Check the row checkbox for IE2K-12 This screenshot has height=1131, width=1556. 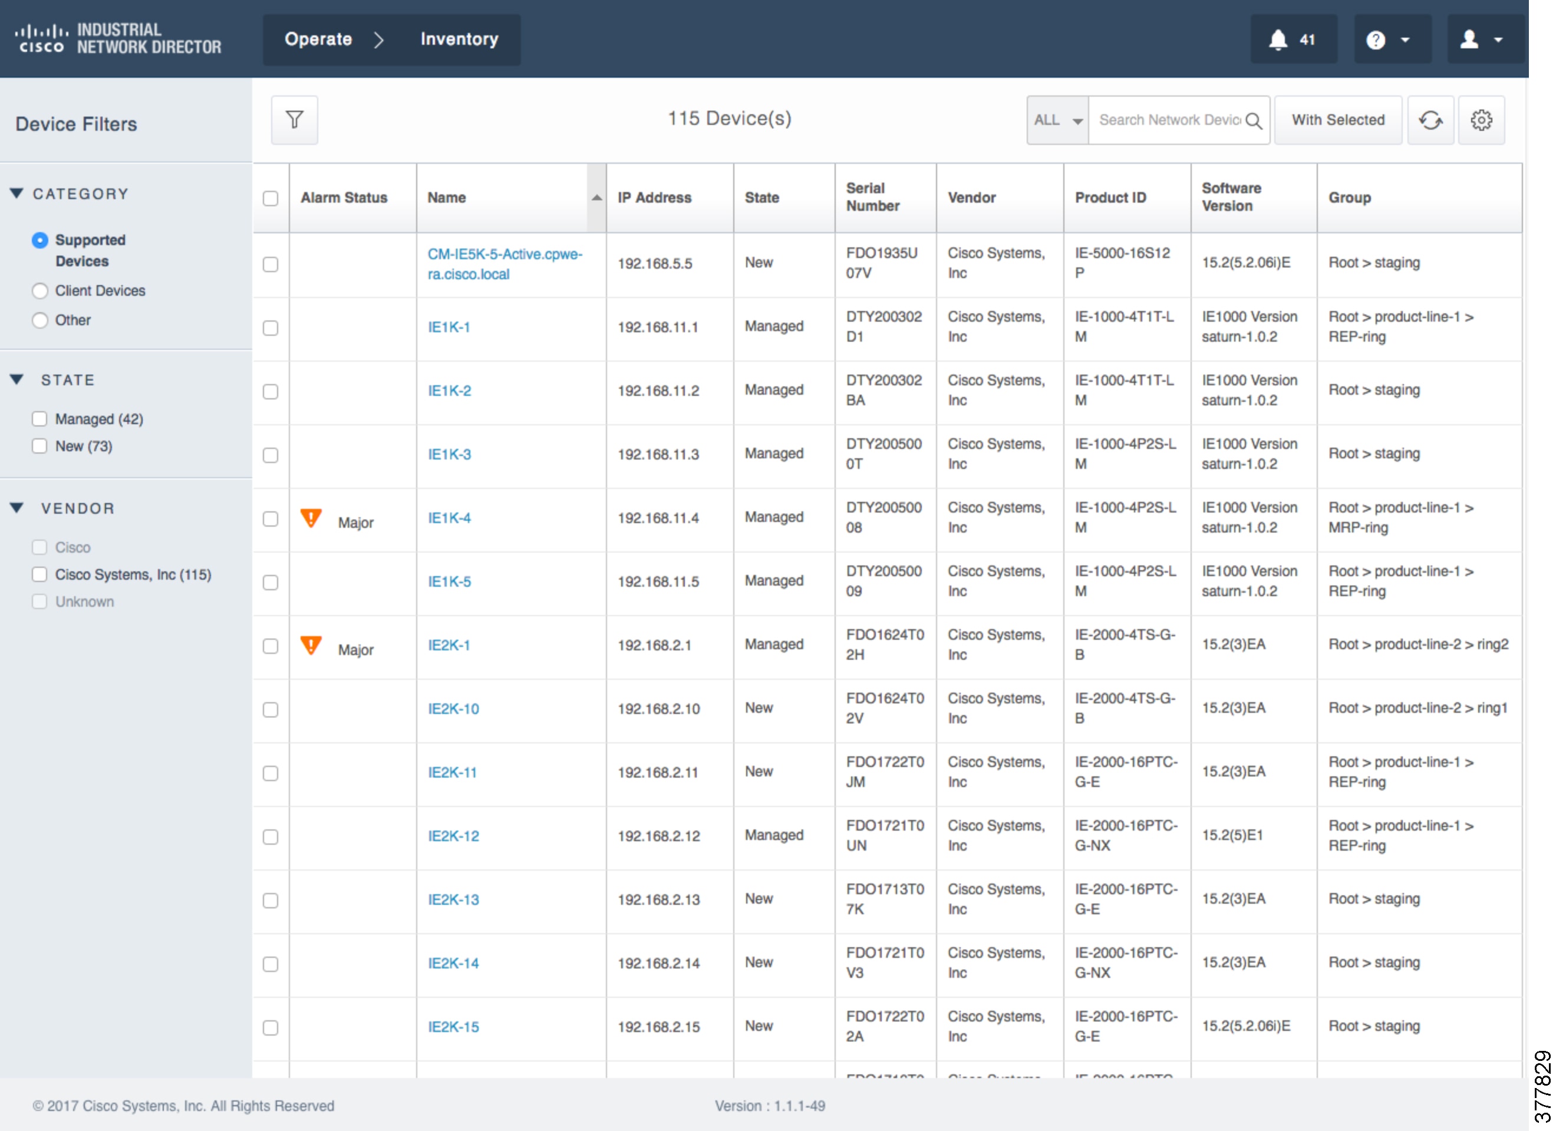(271, 836)
